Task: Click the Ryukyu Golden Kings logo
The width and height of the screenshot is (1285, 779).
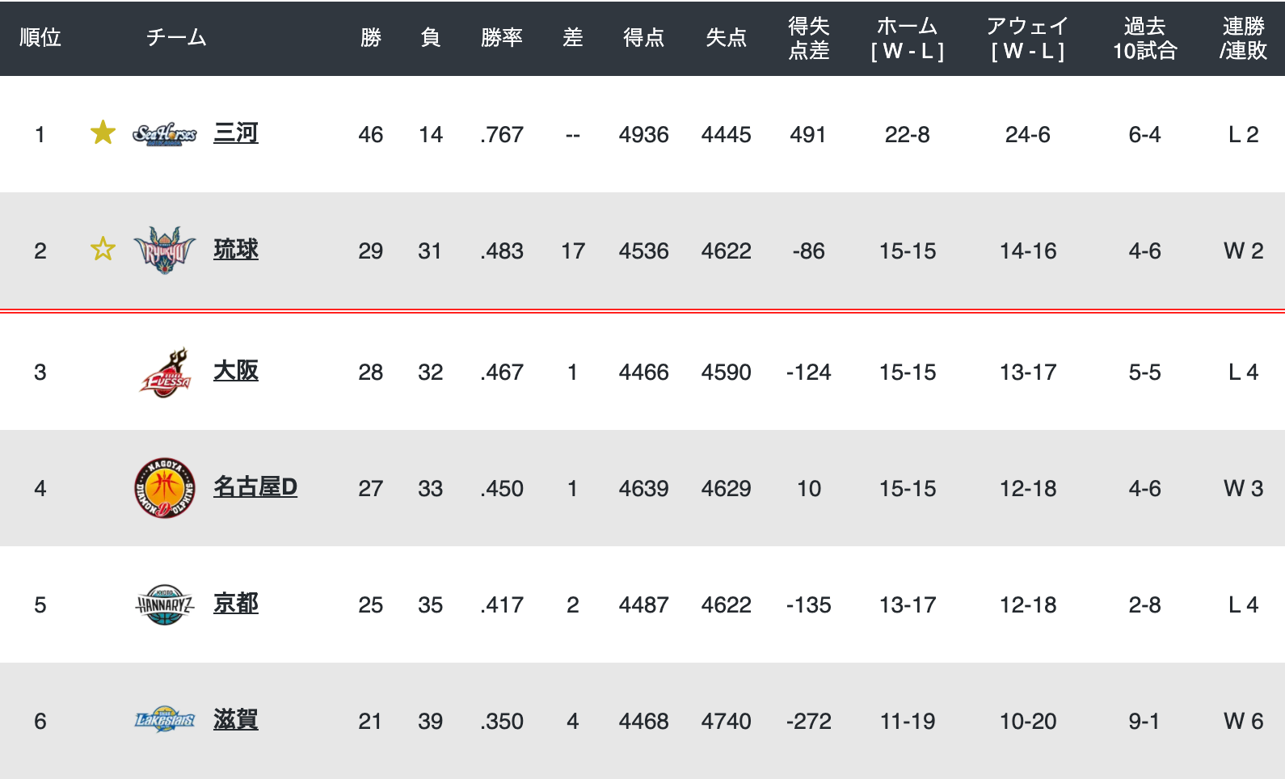Action: (x=165, y=250)
